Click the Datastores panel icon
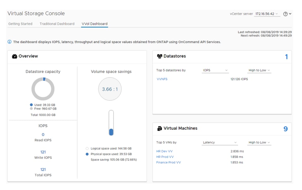 coord(159,56)
